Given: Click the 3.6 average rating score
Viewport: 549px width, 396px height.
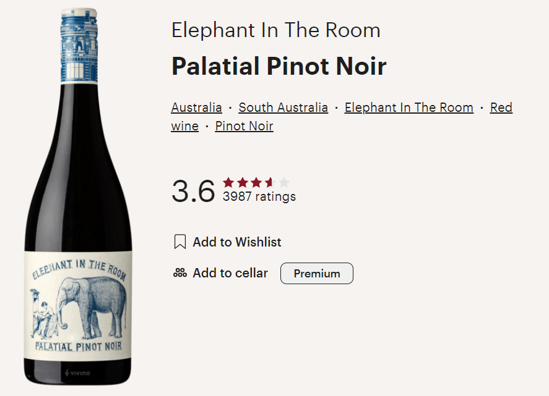Looking at the screenshot, I should 193,191.
